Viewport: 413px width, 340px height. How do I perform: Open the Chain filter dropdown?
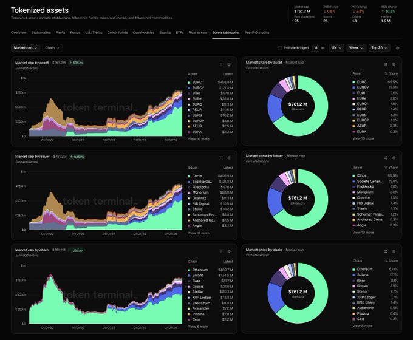coord(52,48)
